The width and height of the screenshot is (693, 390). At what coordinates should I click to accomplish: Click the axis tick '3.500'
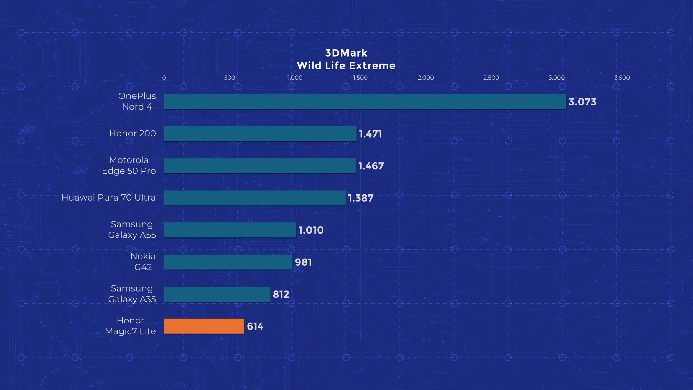tap(622, 78)
